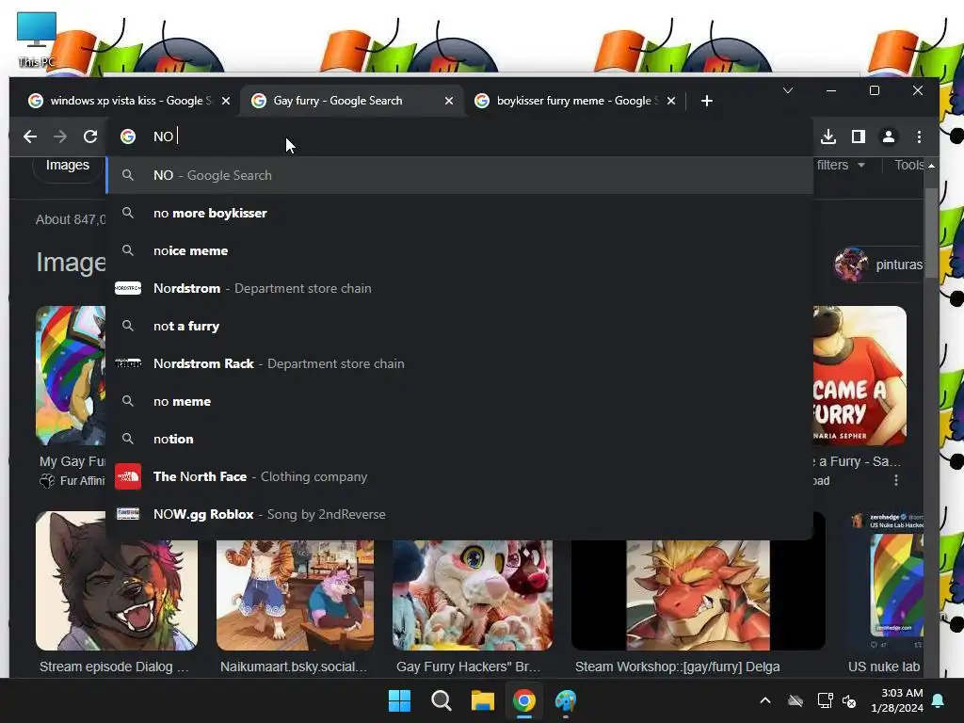Click the Chrome taskbar icon
Screen dimensions: 964x723
click(523, 700)
